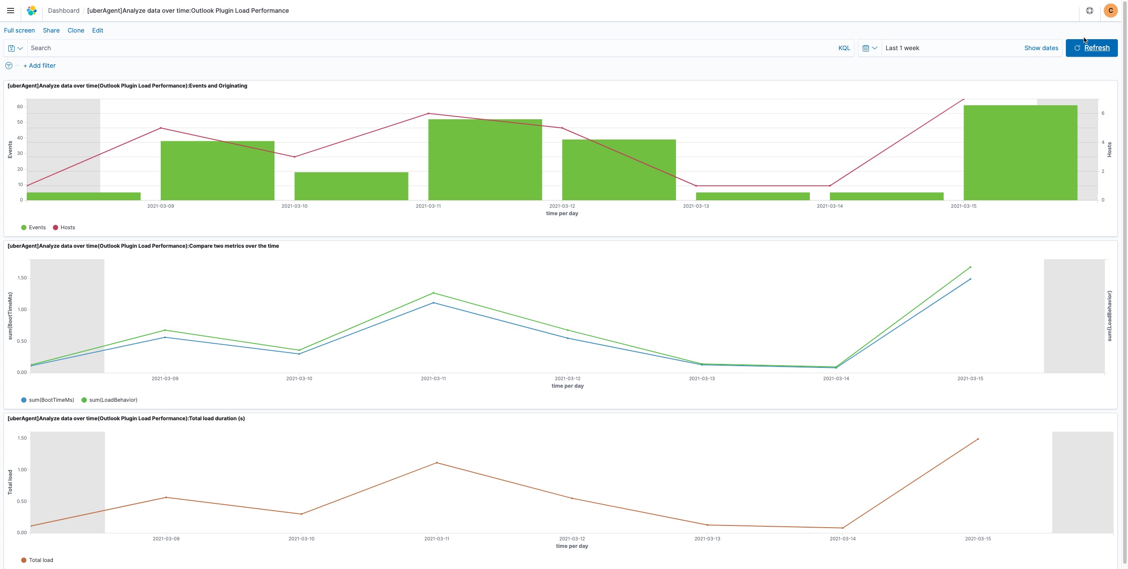1128x569 pixels.
Task: Enter Full screen mode
Action: (19, 30)
